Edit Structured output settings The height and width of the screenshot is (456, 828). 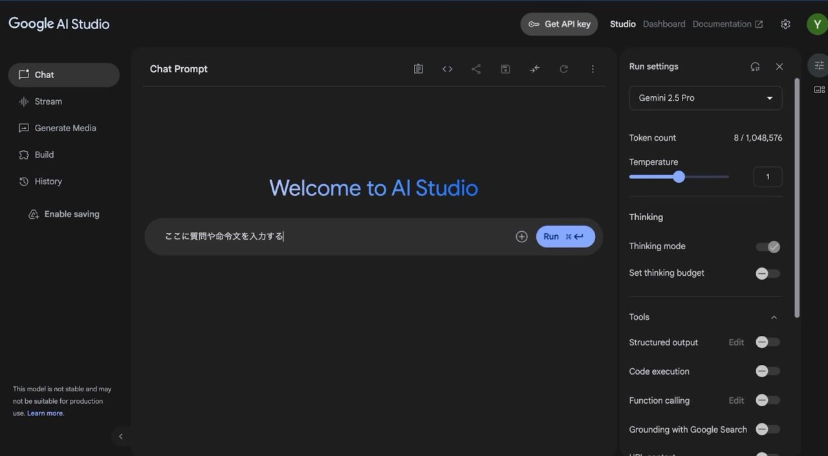pos(736,342)
